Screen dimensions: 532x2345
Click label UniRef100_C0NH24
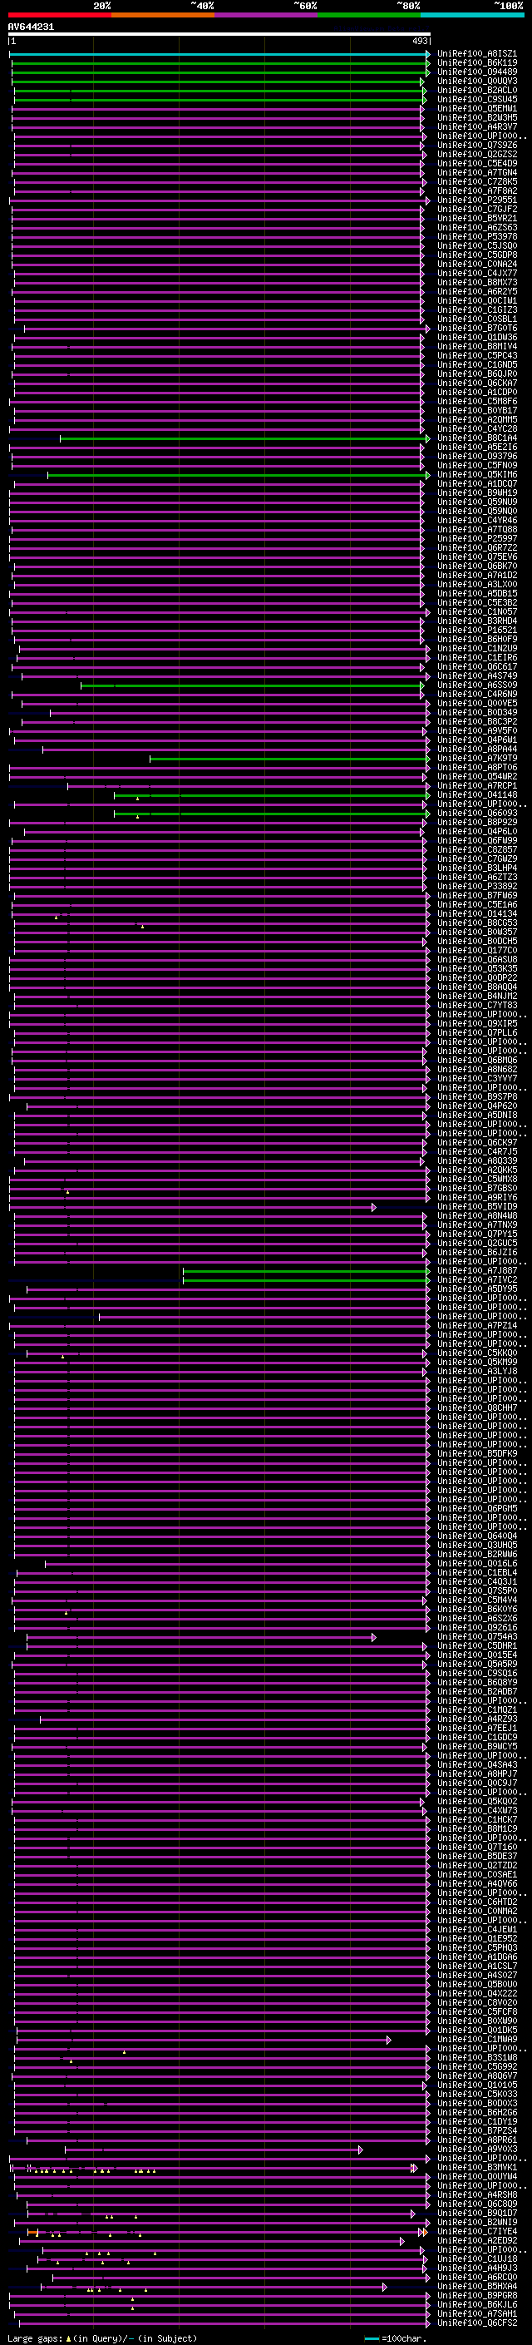(476, 264)
